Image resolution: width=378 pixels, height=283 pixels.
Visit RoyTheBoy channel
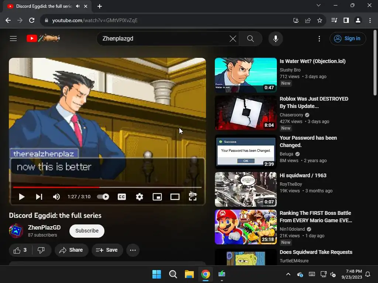[x=291, y=184]
